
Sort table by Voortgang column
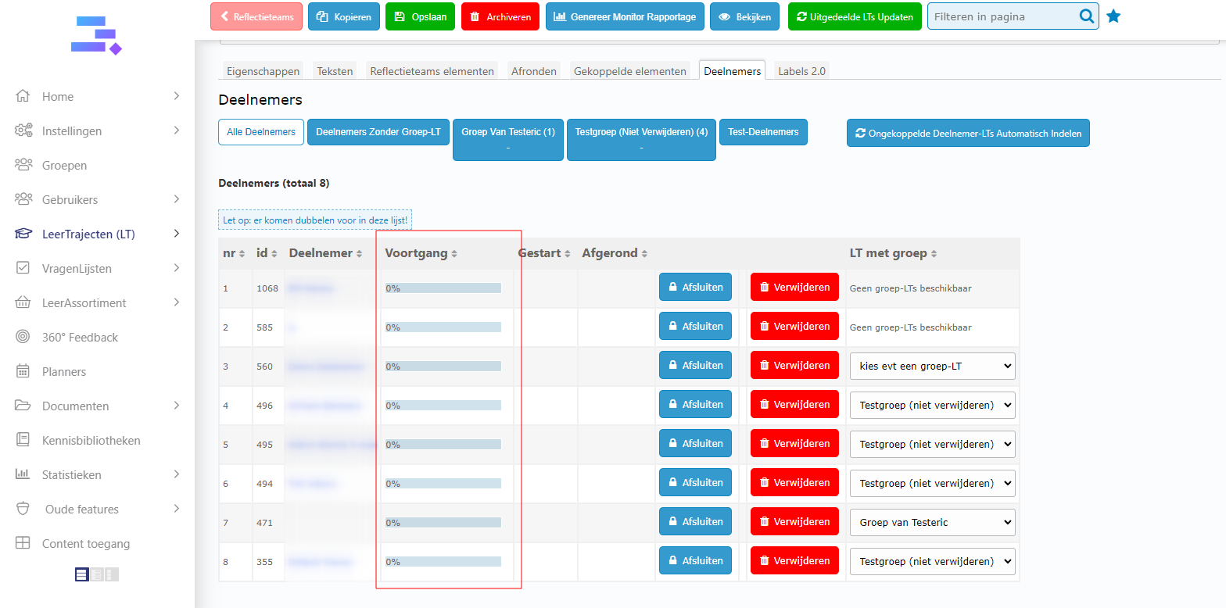421,253
